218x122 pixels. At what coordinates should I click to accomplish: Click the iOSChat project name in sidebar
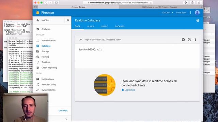[45, 20]
